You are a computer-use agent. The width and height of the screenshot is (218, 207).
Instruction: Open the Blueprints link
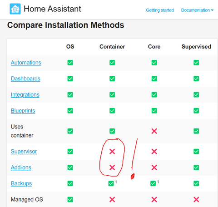coord(23,111)
